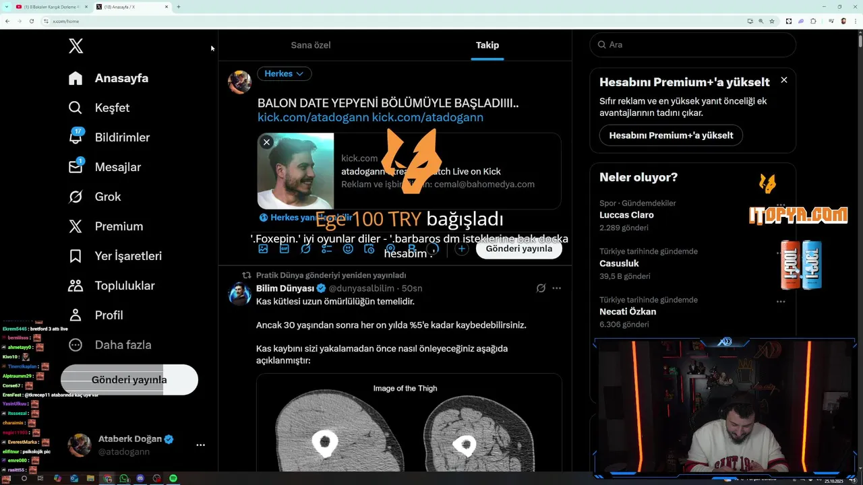Click the x.com/home address bar
Image resolution: width=863 pixels, height=485 pixels.
tap(391, 21)
